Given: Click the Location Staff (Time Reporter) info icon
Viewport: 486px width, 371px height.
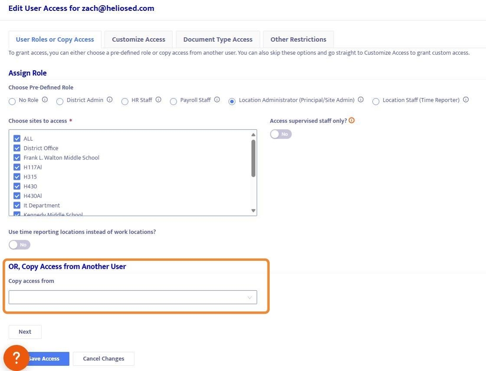Looking at the screenshot, I should 466,100.
